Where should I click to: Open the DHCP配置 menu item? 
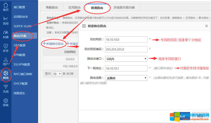click(x=21, y=84)
